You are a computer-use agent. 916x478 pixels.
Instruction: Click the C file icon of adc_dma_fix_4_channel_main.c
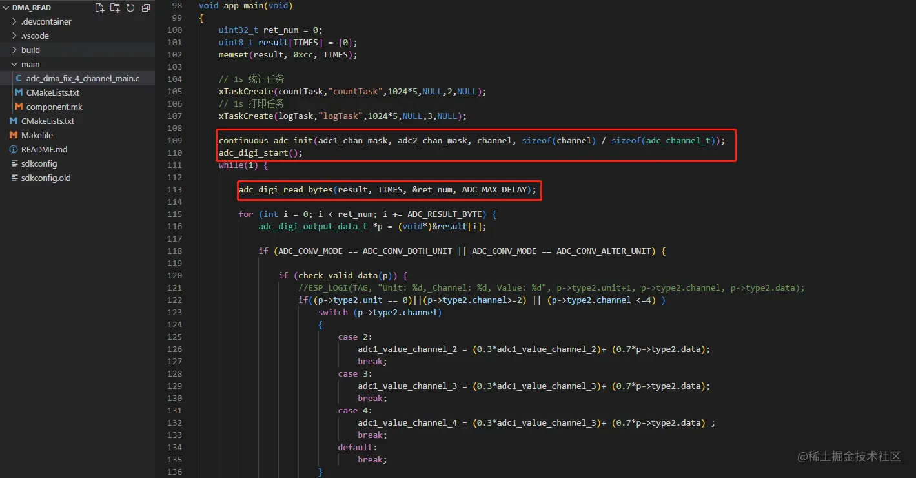click(x=19, y=78)
